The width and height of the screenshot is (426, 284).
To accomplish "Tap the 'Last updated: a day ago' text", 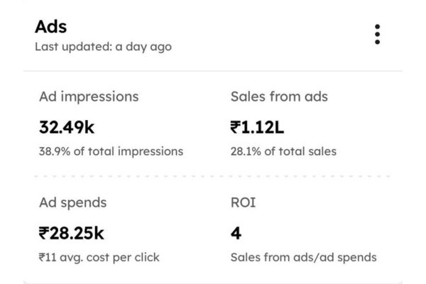I will click(103, 47).
